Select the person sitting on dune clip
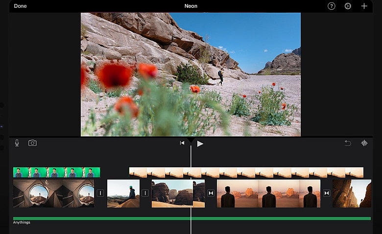This screenshot has width=382, height=234. [123, 193]
